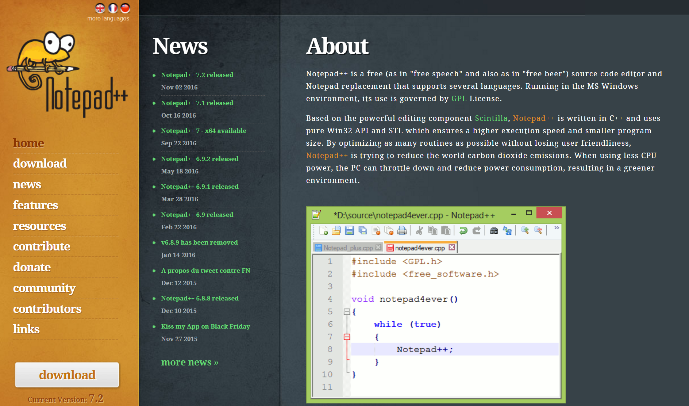The image size is (689, 406).
Task: Follow the 'more news »' link
Action: click(190, 362)
